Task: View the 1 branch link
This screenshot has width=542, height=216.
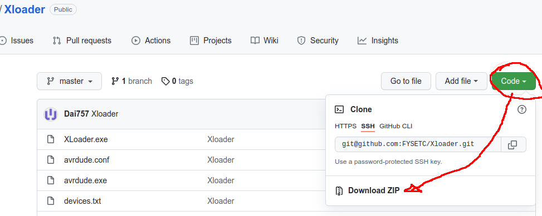Action: [131, 81]
